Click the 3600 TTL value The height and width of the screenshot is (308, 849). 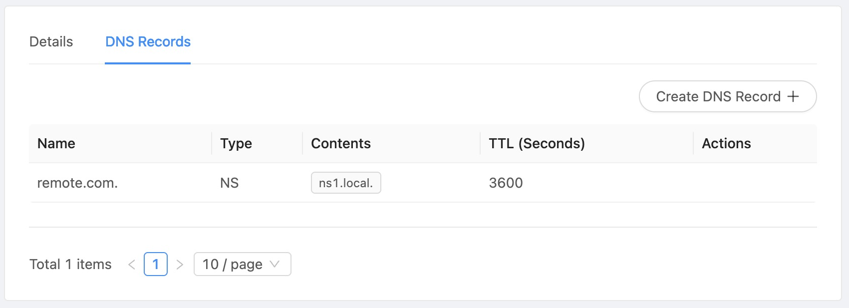[506, 183]
